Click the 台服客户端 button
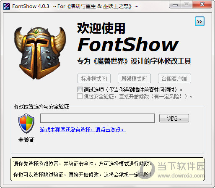215x188 pixels. click(174, 79)
